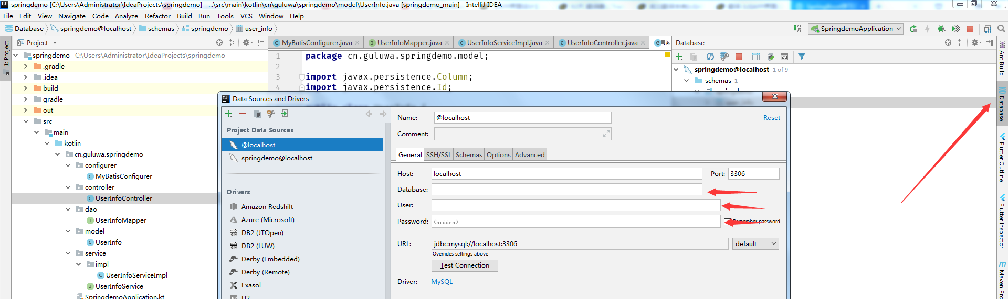Viewport: 1008px width, 299px height.
Task: Click the blue filter funnel icon
Action: click(x=802, y=57)
